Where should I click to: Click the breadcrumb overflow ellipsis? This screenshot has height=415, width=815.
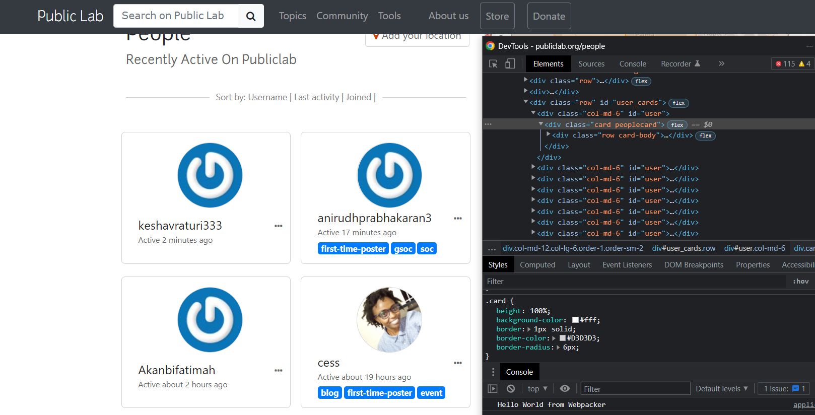[x=492, y=248]
